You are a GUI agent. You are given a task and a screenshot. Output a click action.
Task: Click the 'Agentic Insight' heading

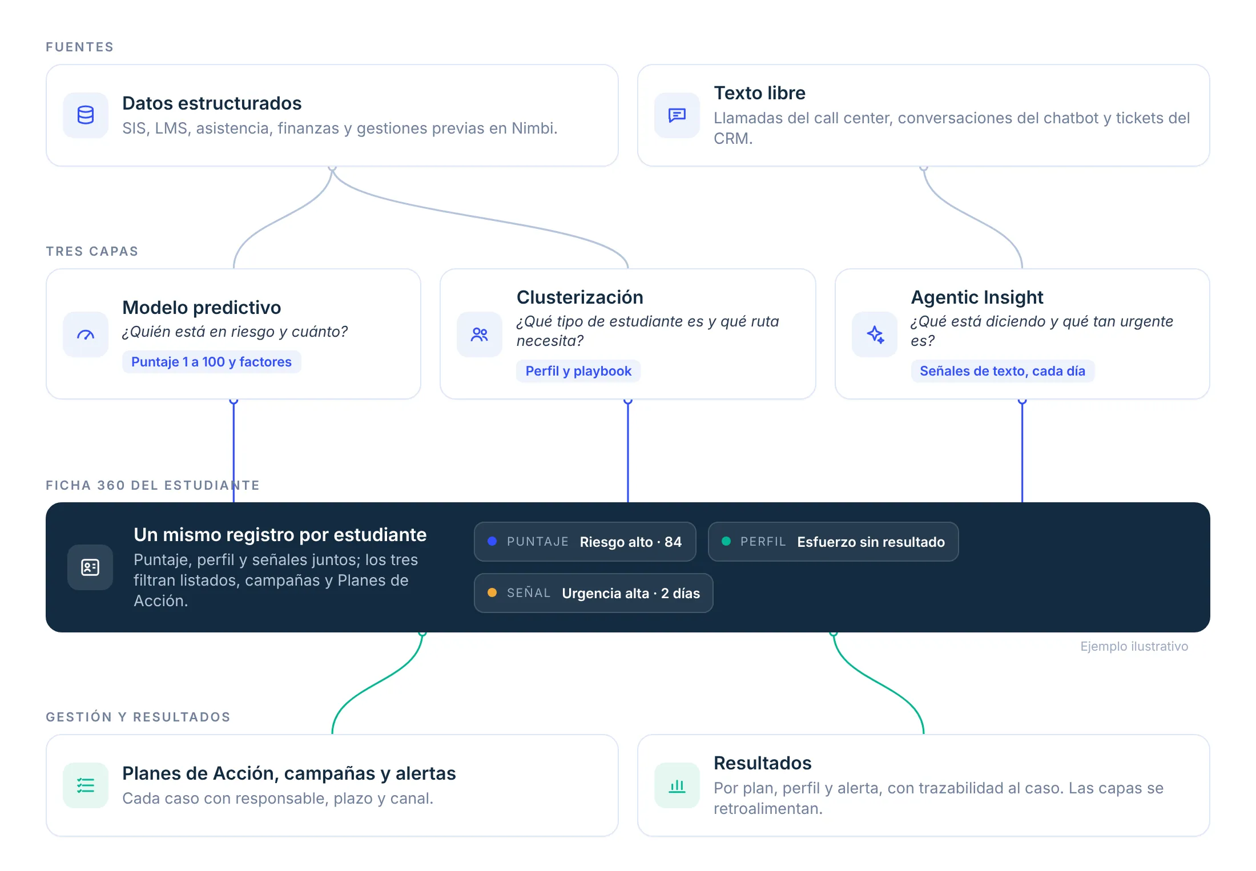click(x=977, y=297)
